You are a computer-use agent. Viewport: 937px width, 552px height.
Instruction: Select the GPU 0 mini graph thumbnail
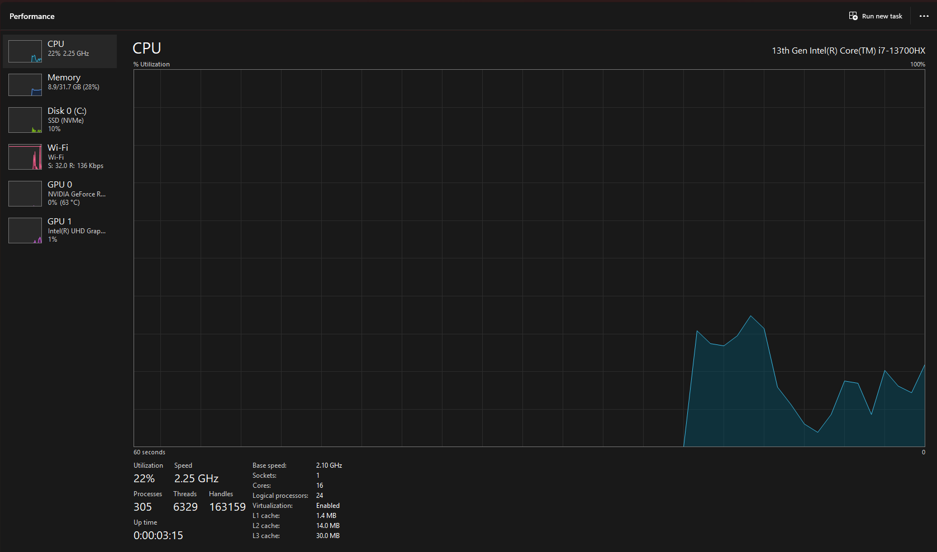click(x=25, y=194)
